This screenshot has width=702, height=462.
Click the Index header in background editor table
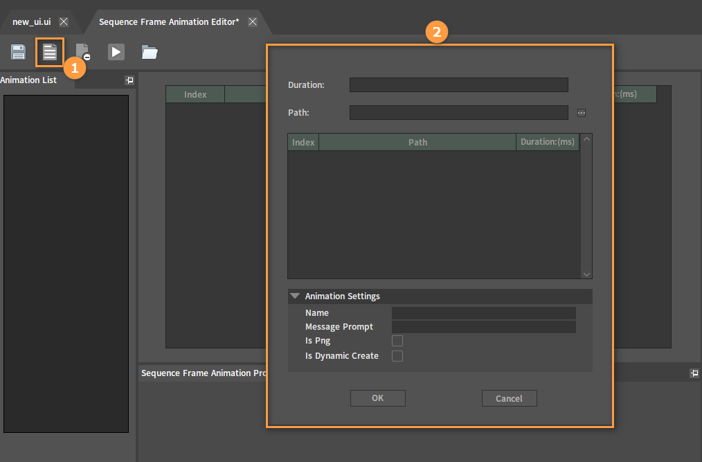pos(195,95)
